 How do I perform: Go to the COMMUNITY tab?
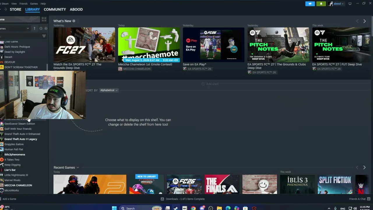tap(55, 9)
